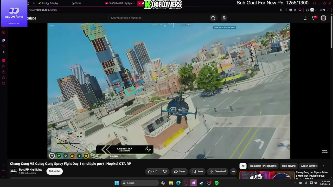Click the magnifier search button on YouTube
This screenshot has height=187, width=333.
coord(213,18)
